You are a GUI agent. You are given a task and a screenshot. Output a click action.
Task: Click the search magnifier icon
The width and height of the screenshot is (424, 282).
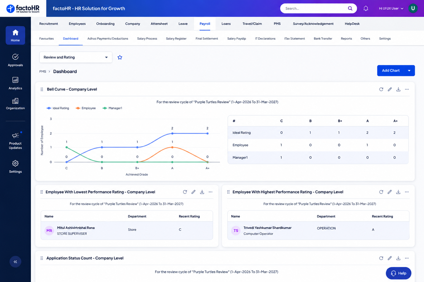click(350, 9)
